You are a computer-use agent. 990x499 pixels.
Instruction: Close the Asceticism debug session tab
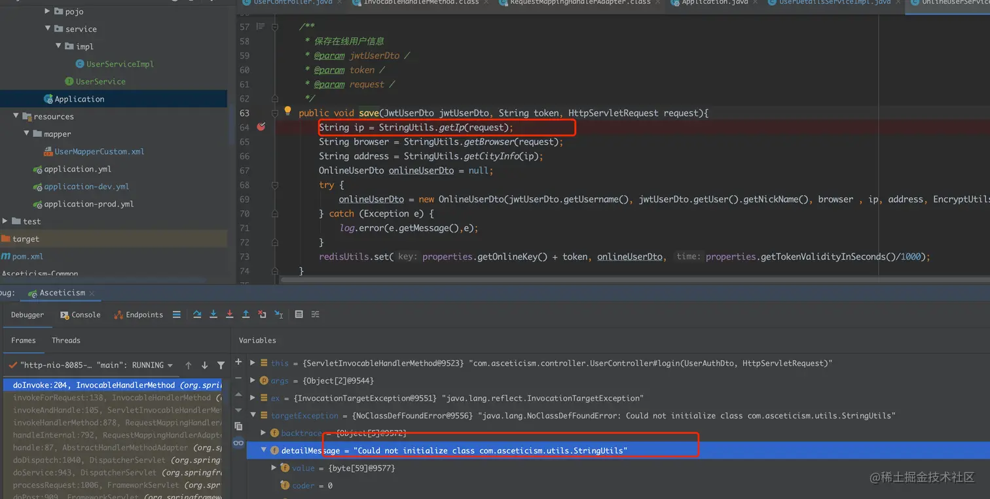(91, 293)
